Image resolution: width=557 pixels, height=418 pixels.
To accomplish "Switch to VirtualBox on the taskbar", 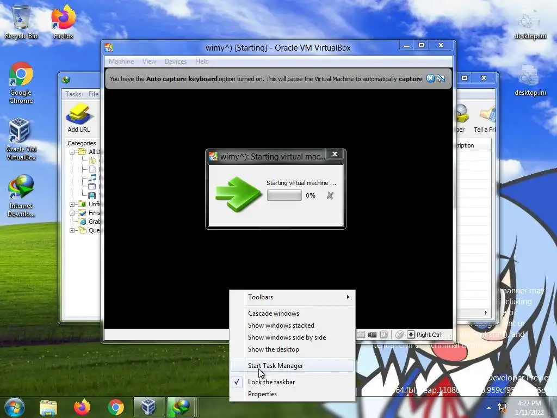I will coord(149,407).
